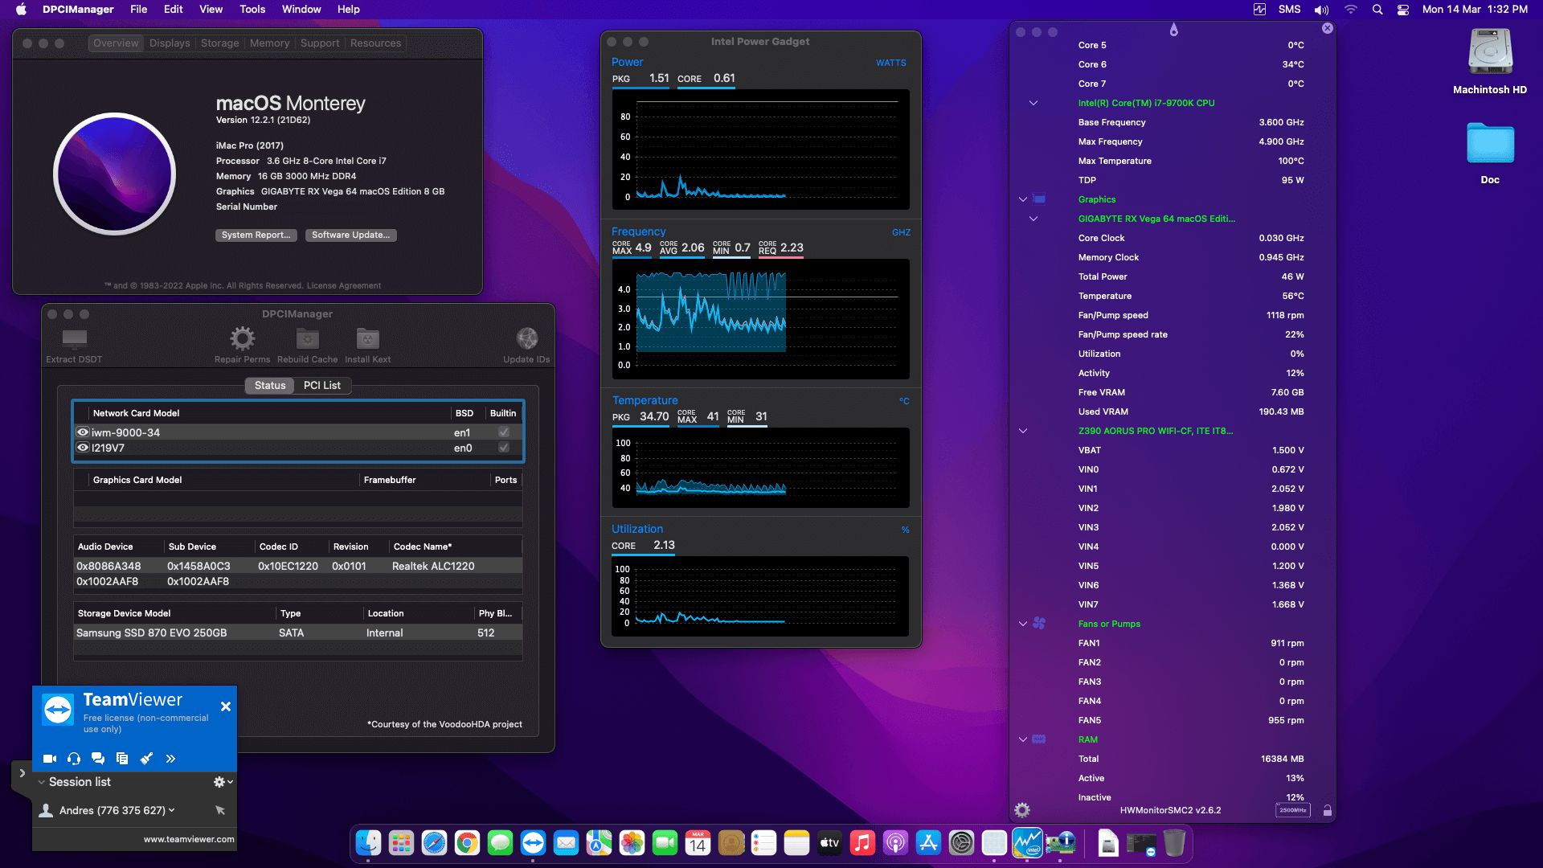The width and height of the screenshot is (1543, 868).
Task: Open Google Chrome in the Dock
Action: (x=467, y=842)
